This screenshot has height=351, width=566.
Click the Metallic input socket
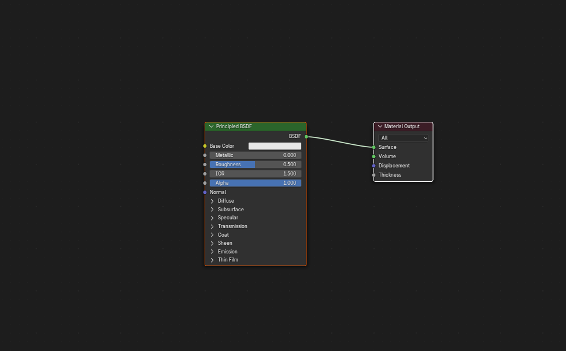[205, 155]
